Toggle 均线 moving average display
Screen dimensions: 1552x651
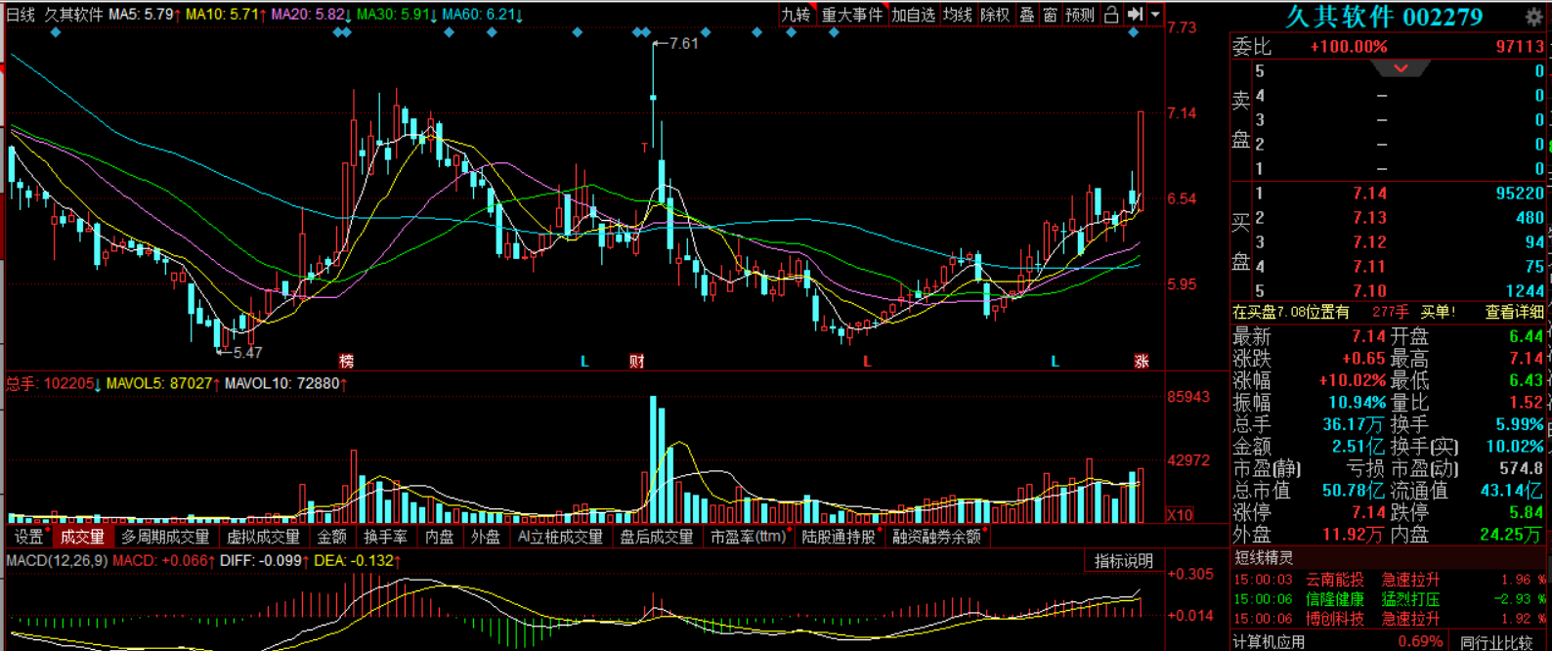click(x=958, y=15)
